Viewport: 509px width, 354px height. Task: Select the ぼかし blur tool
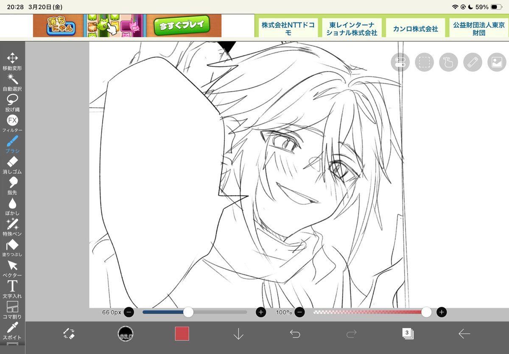tap(12, 207)
